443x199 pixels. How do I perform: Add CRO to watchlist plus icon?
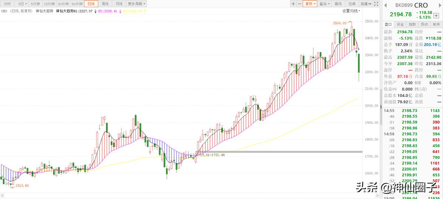(436, 16)
